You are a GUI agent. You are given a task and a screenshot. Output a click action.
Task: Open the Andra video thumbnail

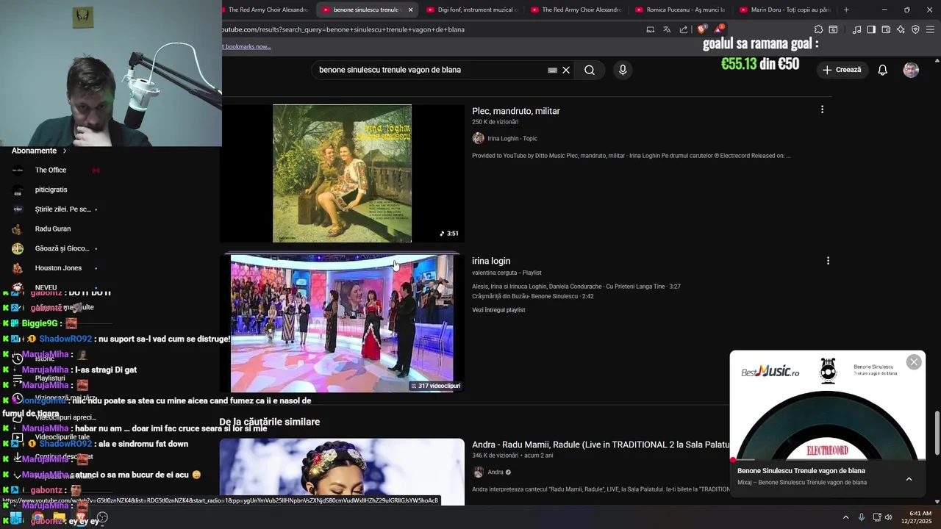343,472
